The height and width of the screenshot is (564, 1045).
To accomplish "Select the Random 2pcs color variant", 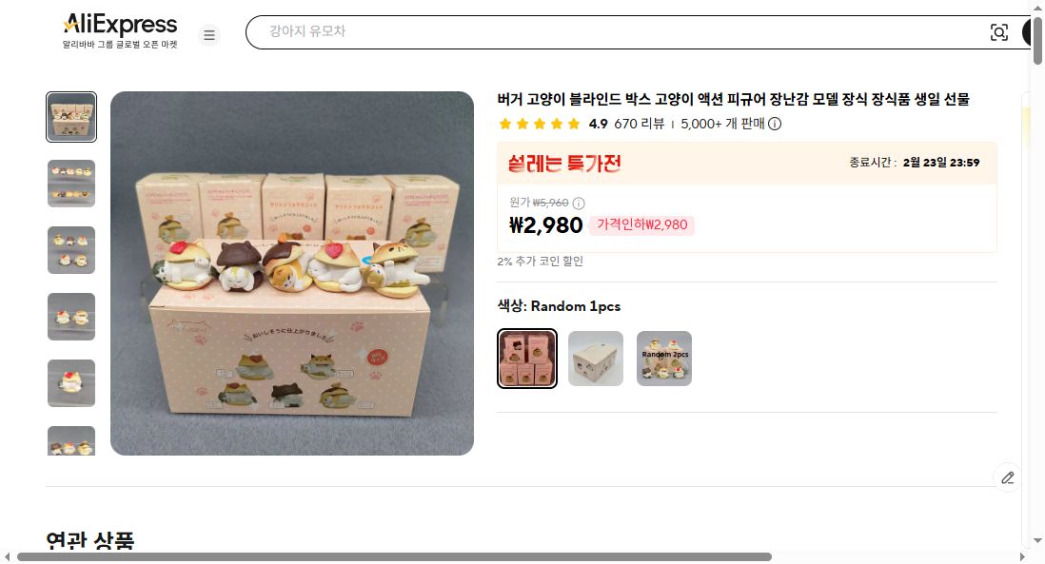I will click(663, 359).
